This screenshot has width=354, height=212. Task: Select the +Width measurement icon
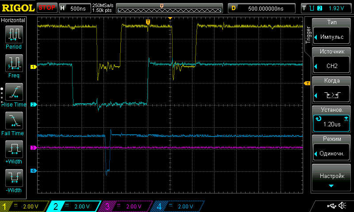pos(14,150)
